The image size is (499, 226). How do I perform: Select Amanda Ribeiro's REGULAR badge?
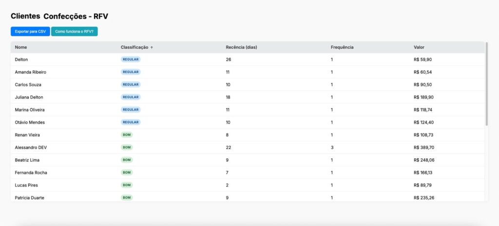tap(131, 72)
